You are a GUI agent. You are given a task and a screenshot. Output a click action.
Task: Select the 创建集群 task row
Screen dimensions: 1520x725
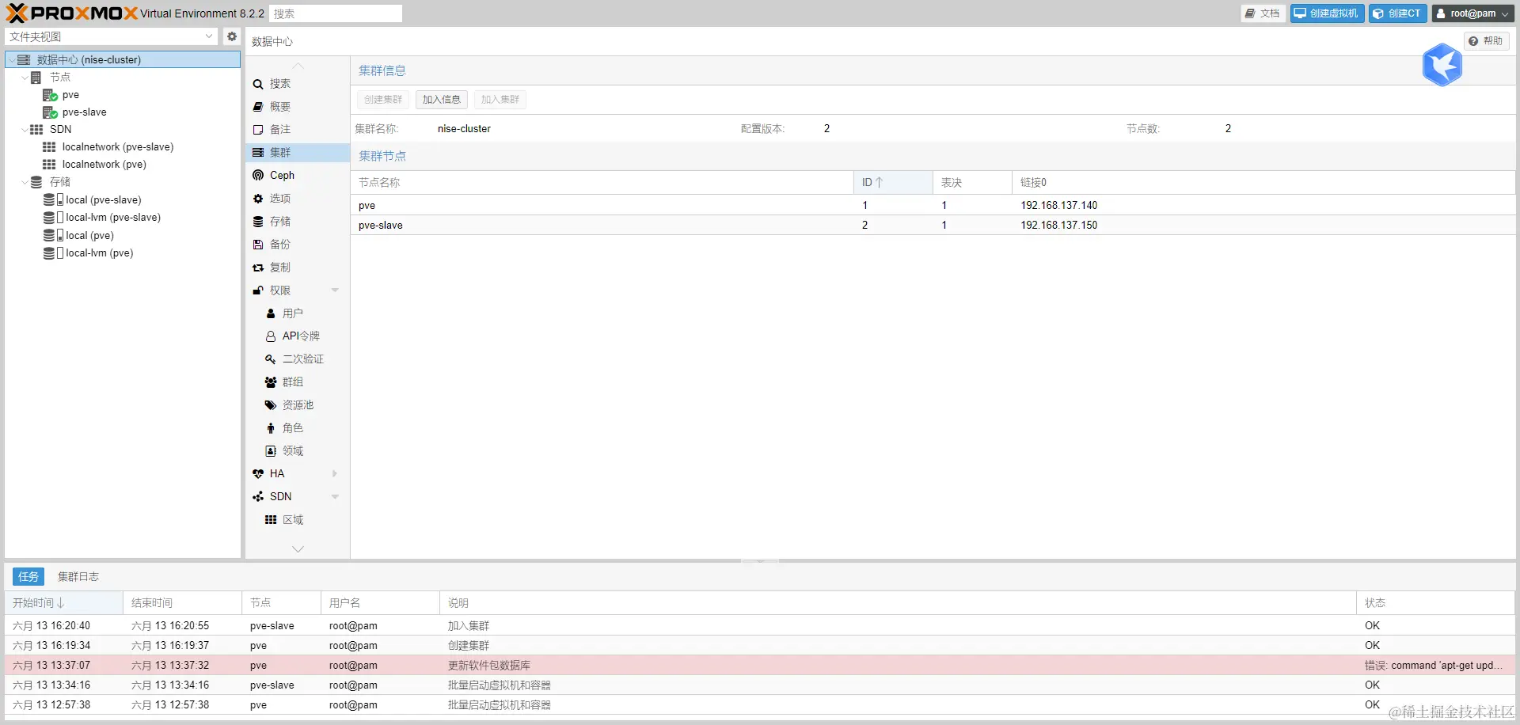(x=760, y=646)
